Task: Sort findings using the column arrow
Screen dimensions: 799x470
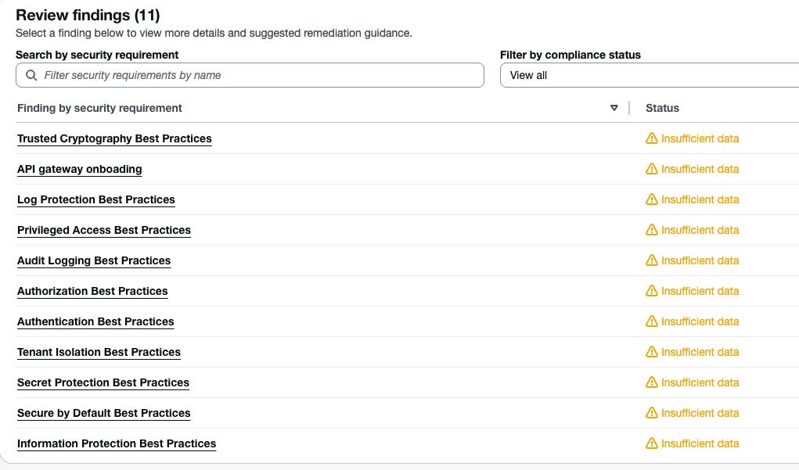Action: coord(614,108)
